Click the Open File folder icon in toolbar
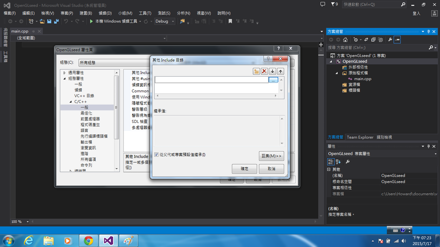The image size is (440, 247). [42, 21]
